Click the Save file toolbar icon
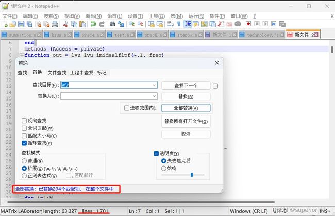 tap(21, 24)
